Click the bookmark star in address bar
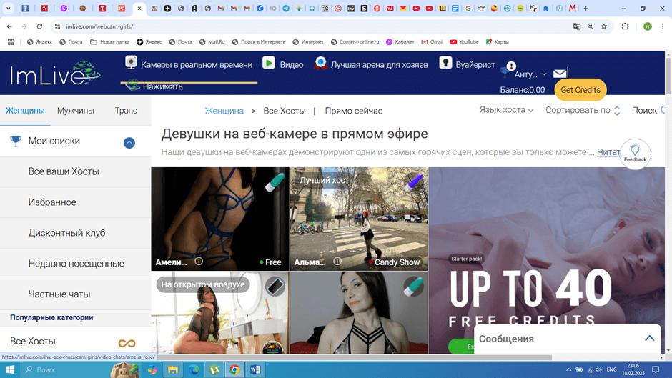The image size is (672, 378). tap(604, 26)
